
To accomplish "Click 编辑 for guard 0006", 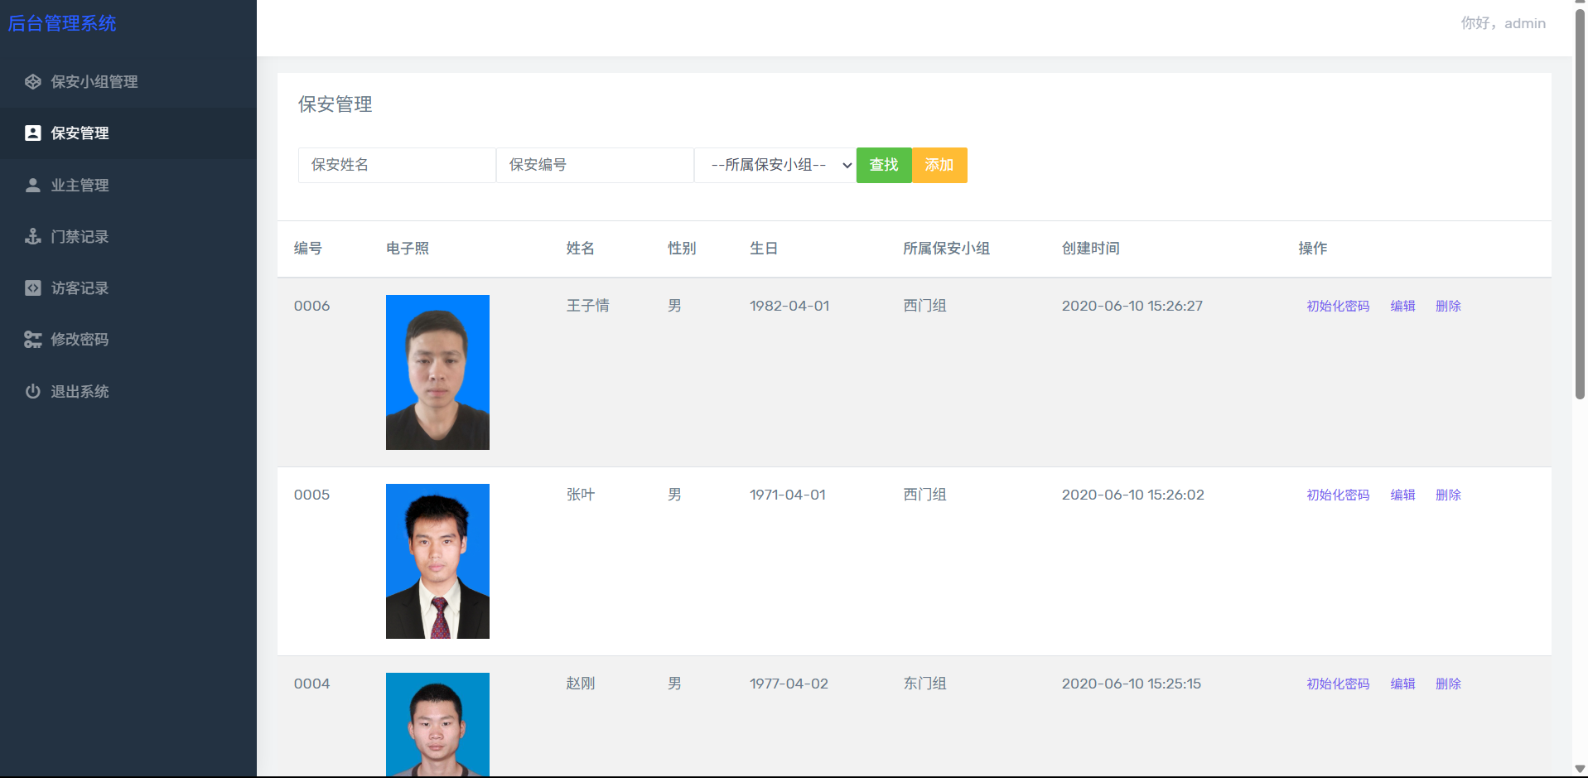I will [1402, 306].
